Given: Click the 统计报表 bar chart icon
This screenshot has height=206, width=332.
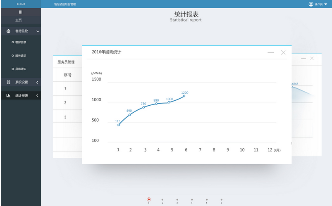Looking at the screenshot, I should click(x=8, y=96).
